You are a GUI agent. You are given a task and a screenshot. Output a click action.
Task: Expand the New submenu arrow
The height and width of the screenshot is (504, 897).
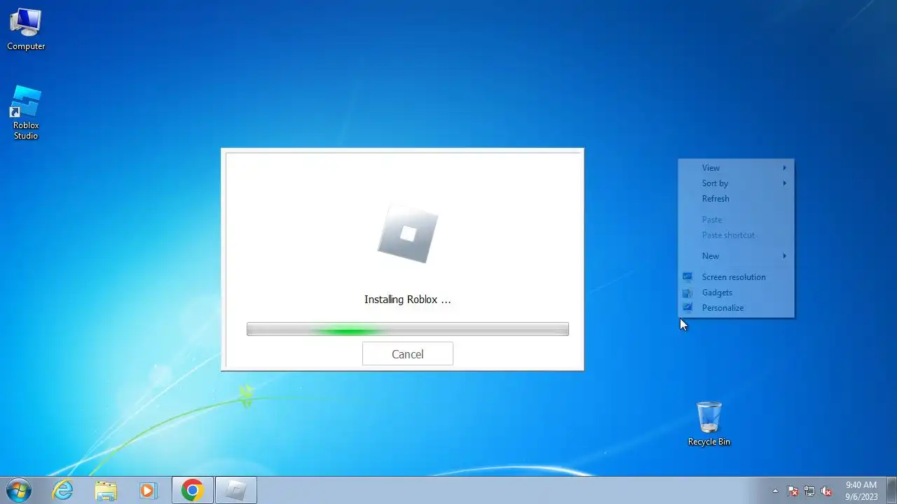785,256
